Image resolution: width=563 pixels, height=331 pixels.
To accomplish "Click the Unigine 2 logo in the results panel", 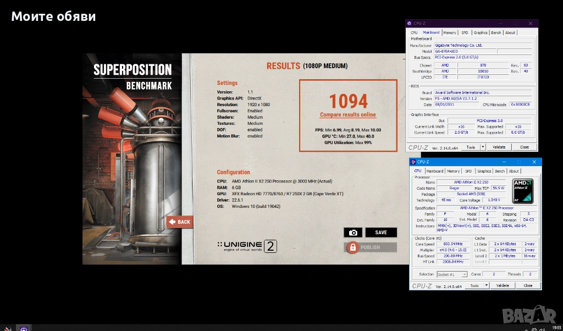I will pyautogui.click(x=246, y=246).
